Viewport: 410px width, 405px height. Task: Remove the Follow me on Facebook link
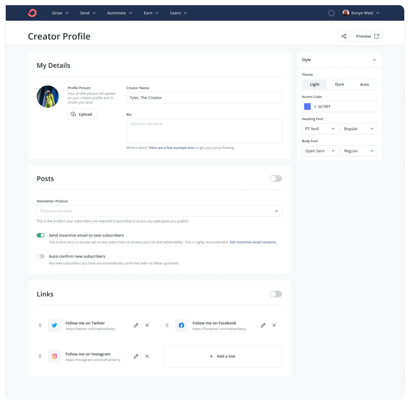274,325
